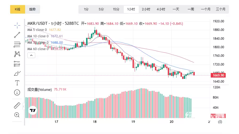This screenshot has width=239, height=134.
Task: Open chart settings gear icon
Action: [x=220, y=122]
